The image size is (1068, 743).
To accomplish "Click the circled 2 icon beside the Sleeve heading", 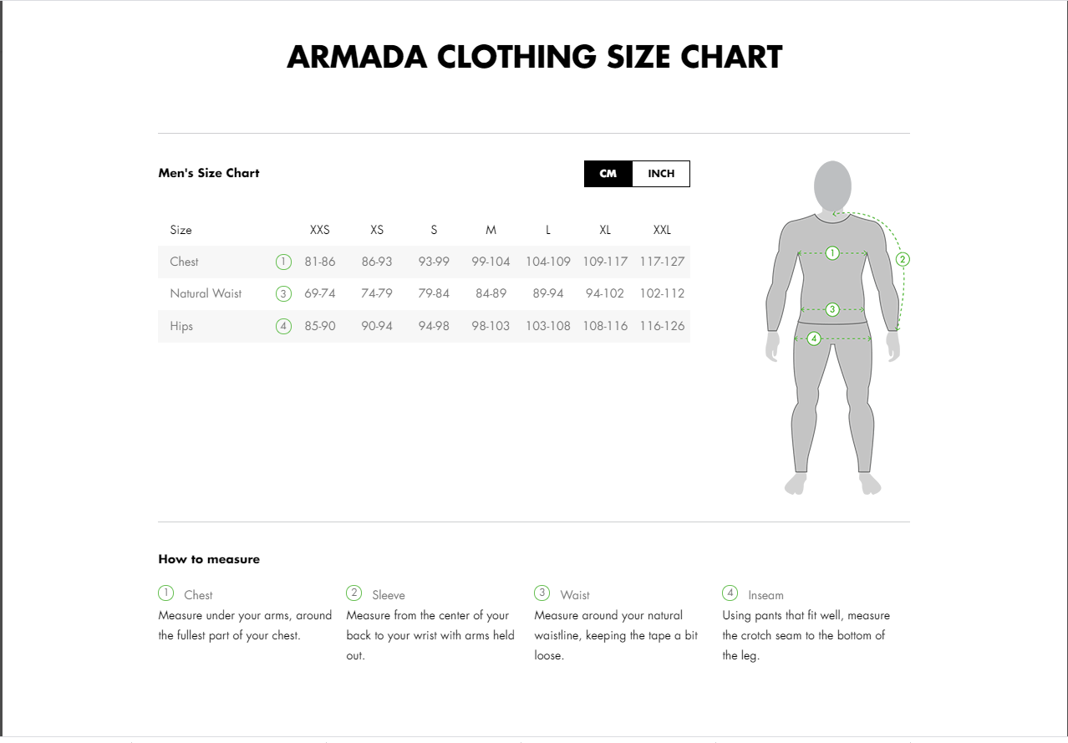I will coord(353,593).
